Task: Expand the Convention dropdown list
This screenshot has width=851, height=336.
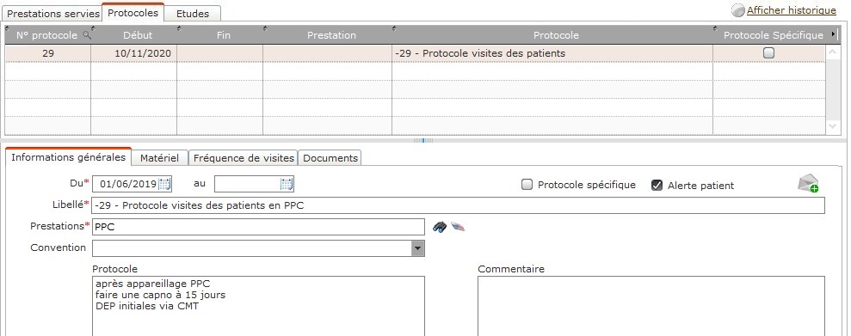Action: 417,248
